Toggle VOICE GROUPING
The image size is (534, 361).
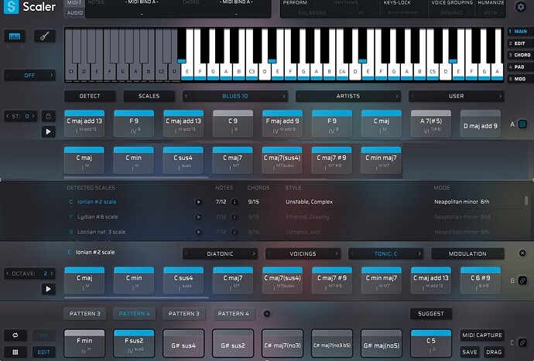pyautogui.click(x=452, y=3)
